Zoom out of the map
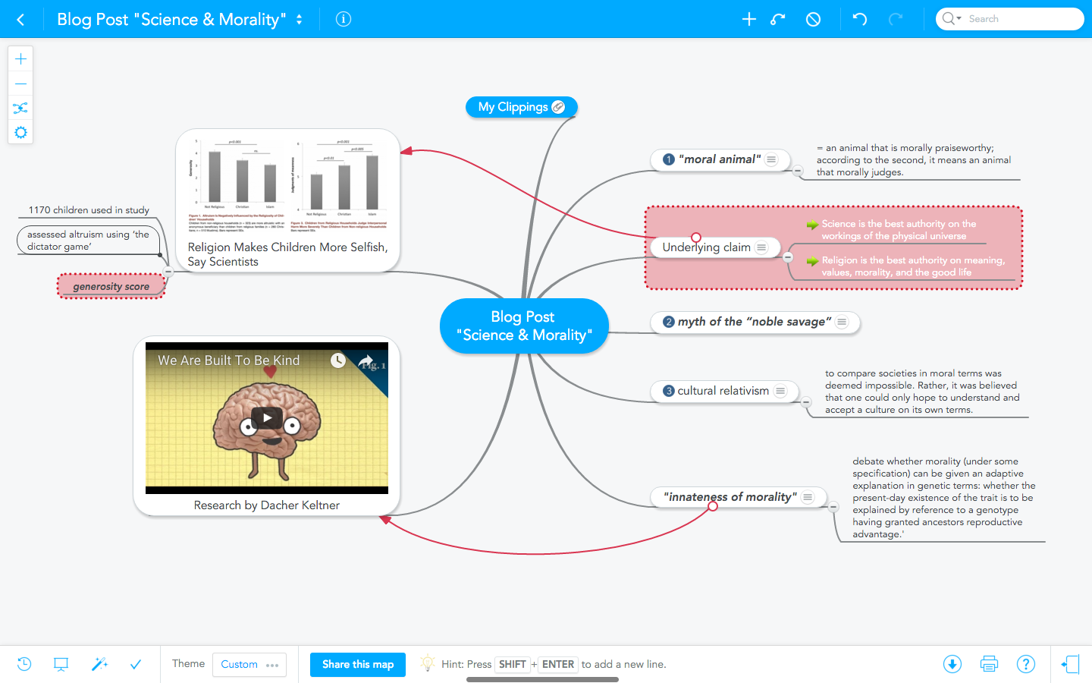 pos(20,83)
